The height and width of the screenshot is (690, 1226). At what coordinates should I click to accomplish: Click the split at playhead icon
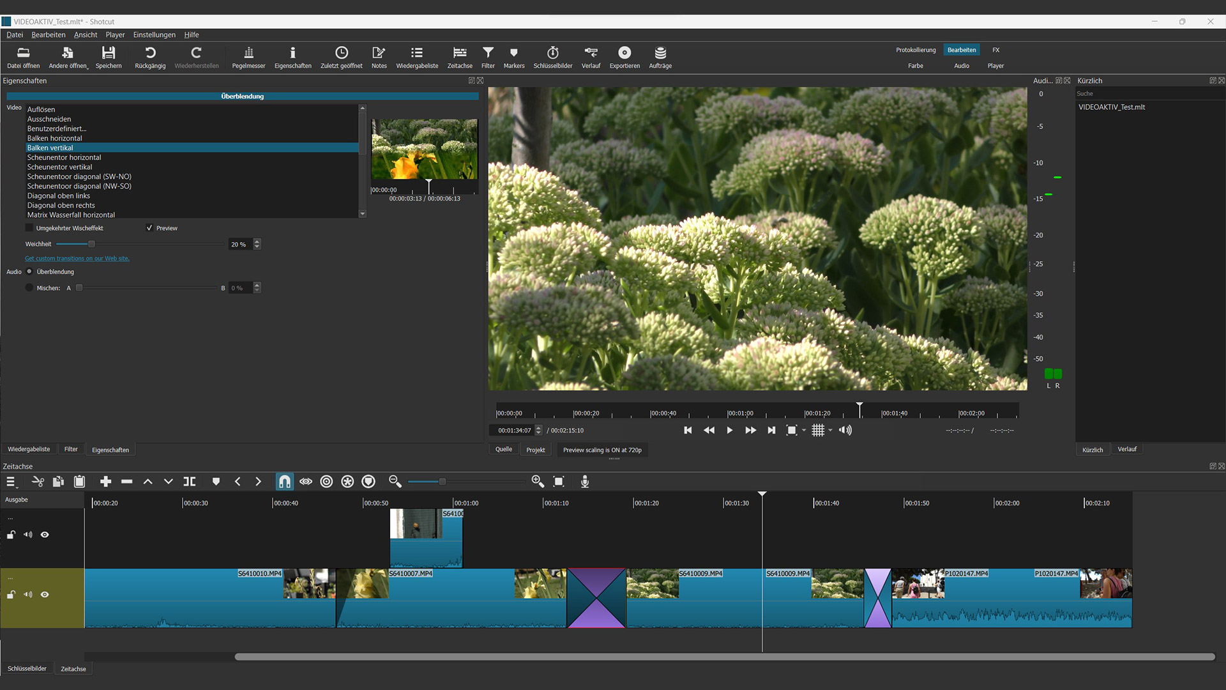190,482
